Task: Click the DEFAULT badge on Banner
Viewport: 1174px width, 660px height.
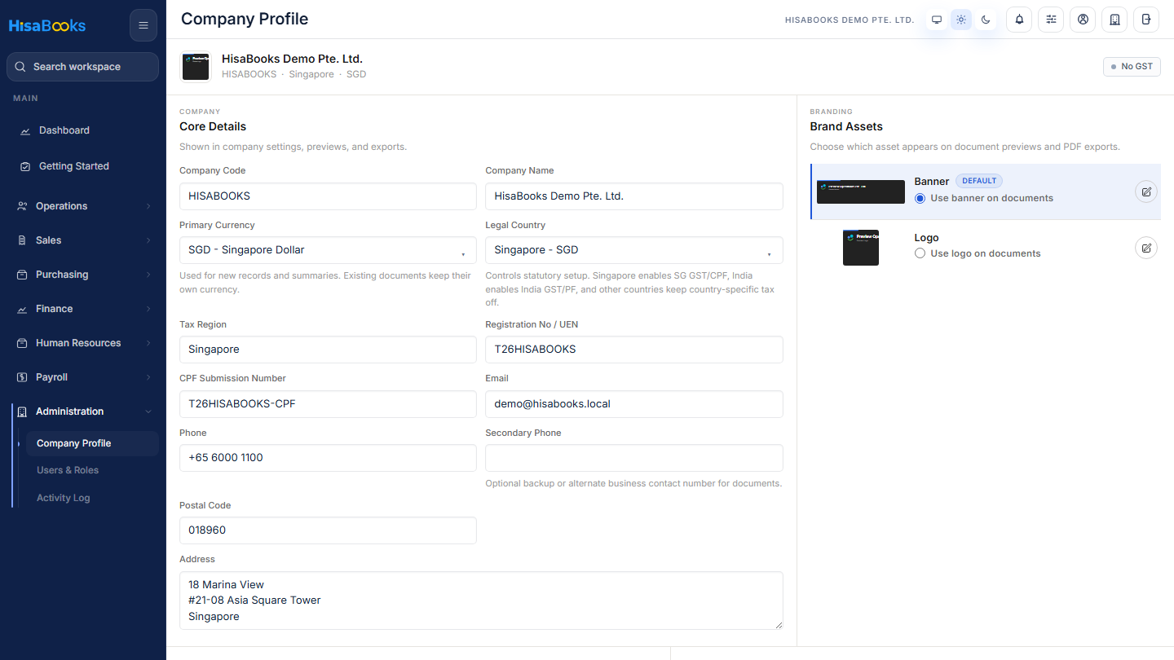Action: click(979, 181)
